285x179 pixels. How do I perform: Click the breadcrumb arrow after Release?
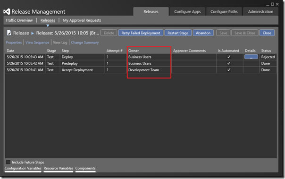[33, 33]
